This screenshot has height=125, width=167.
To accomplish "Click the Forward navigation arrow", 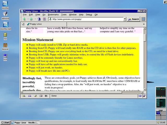I will (31, 19).
